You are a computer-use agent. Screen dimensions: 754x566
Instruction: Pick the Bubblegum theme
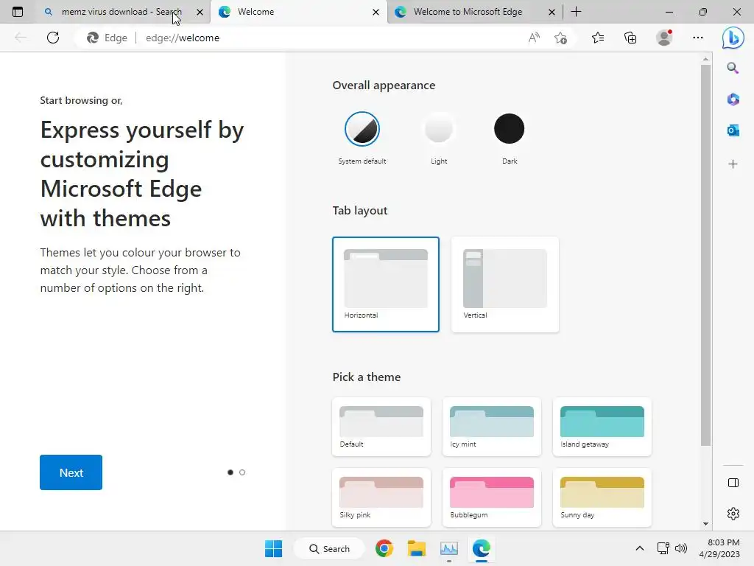[x=491, y=497]
